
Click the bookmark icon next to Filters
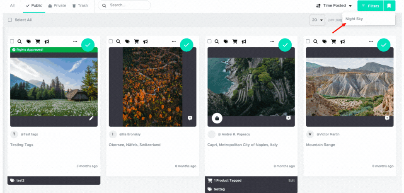389,6
